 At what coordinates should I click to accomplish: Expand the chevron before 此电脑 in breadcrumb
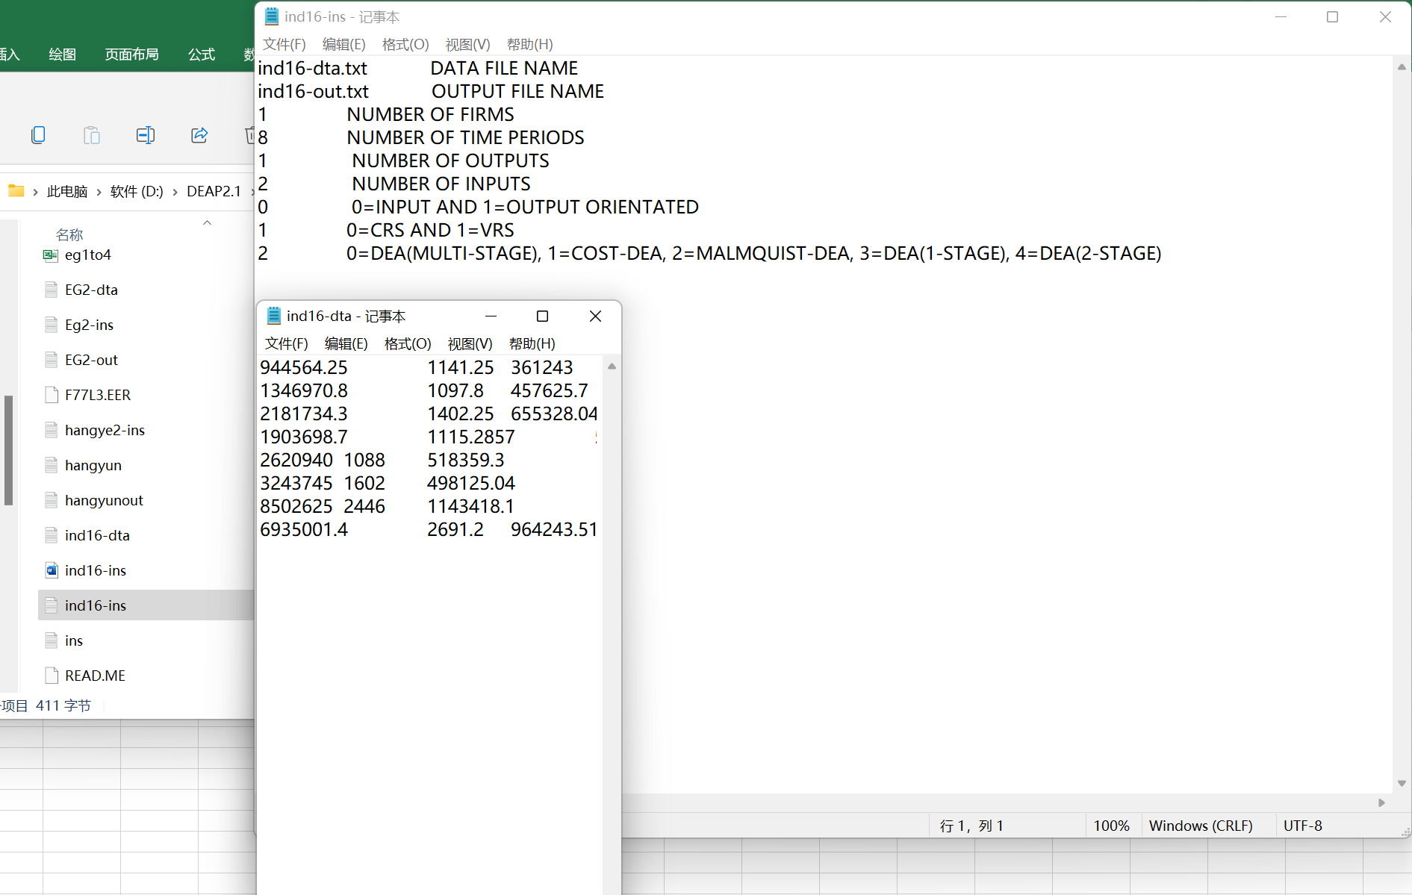35,192
